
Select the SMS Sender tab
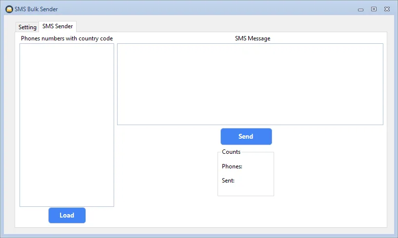(58, 26)
